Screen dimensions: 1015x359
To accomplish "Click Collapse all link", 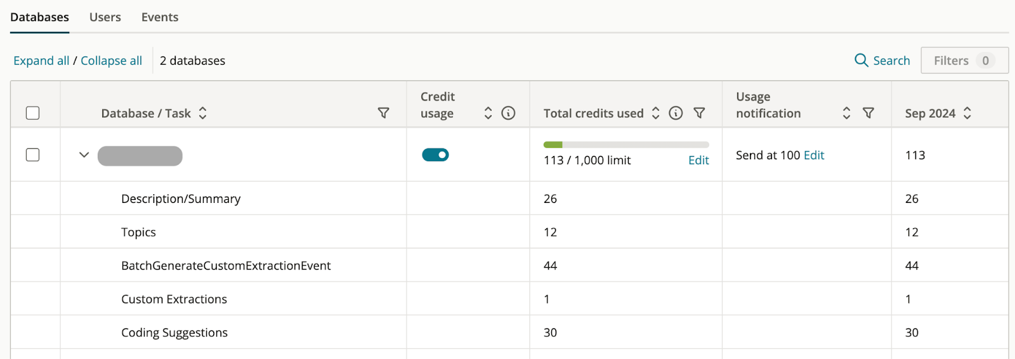I will click(x=111, y=61).
